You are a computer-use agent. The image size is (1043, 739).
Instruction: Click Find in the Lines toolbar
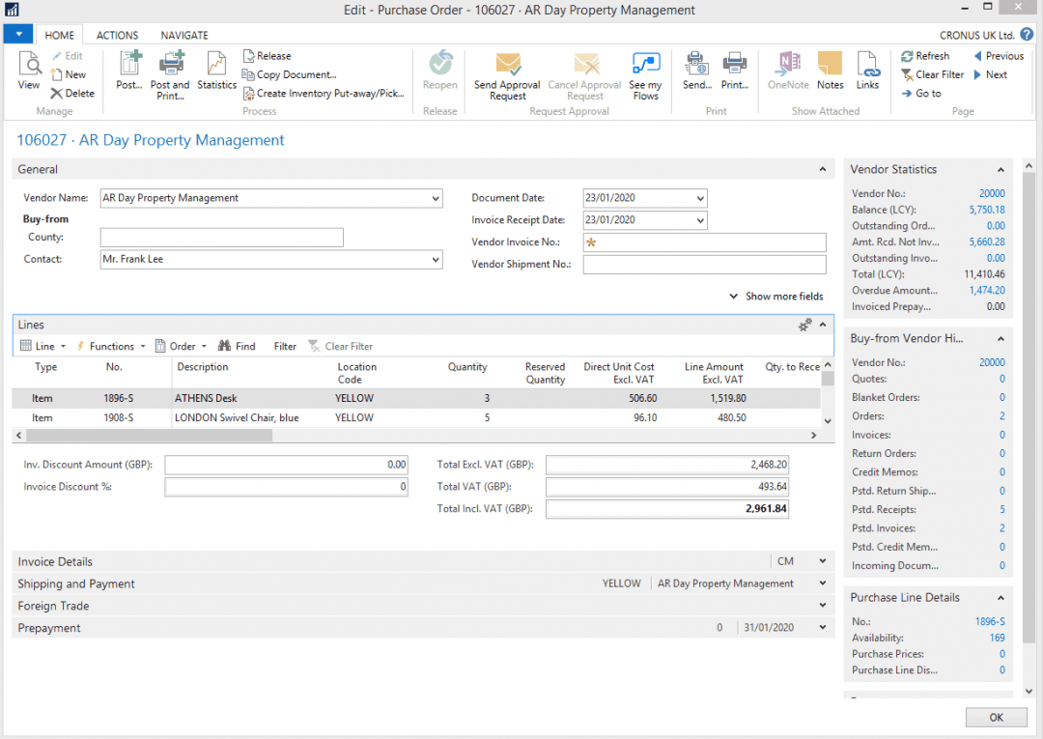(x=237, y=345)
